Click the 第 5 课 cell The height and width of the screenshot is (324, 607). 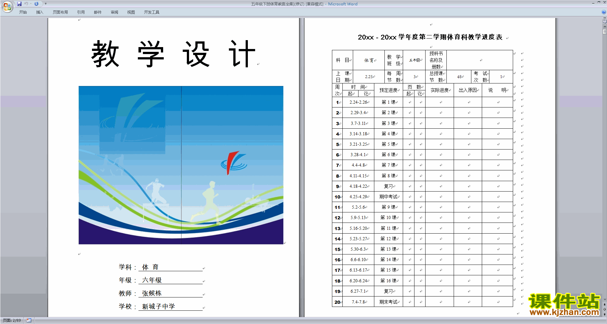[389, 144]
